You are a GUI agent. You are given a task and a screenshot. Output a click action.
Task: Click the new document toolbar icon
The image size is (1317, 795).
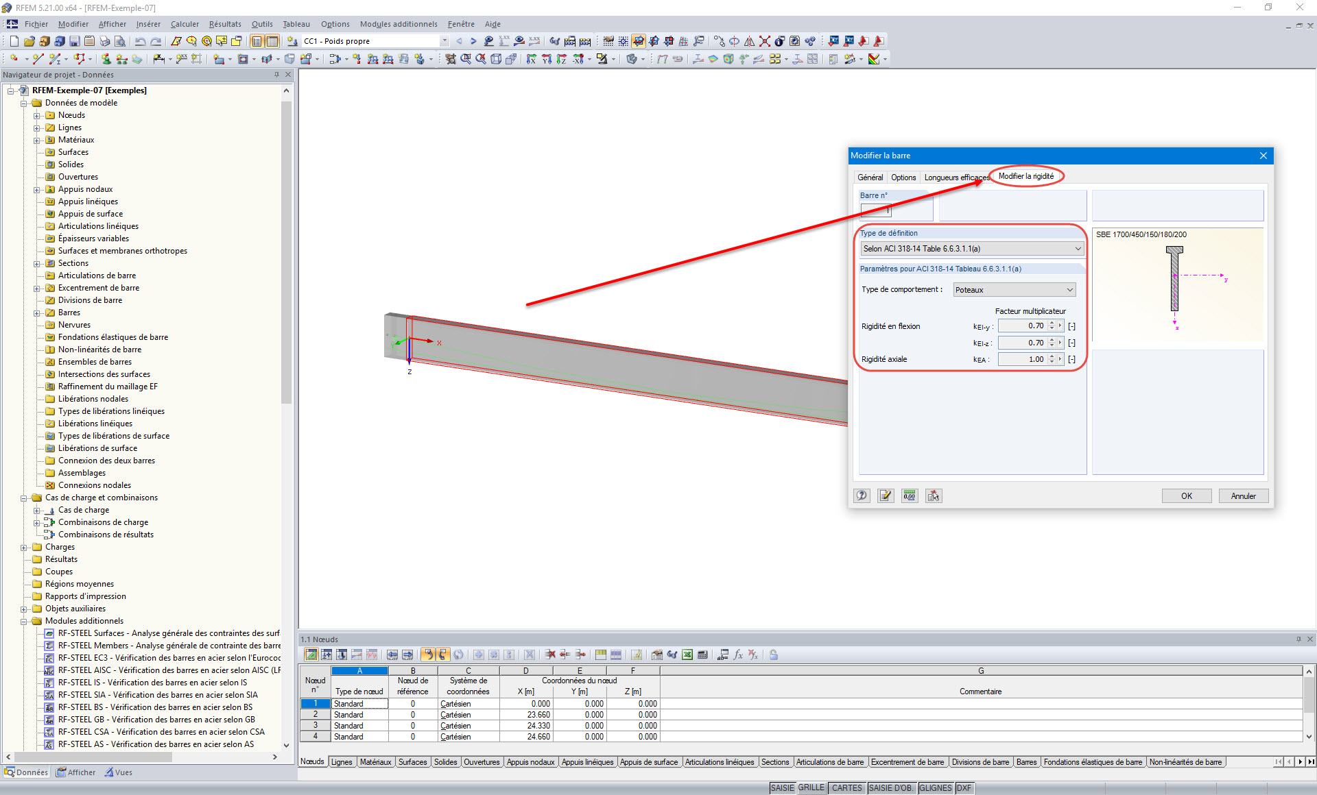[x=14, y=41]
